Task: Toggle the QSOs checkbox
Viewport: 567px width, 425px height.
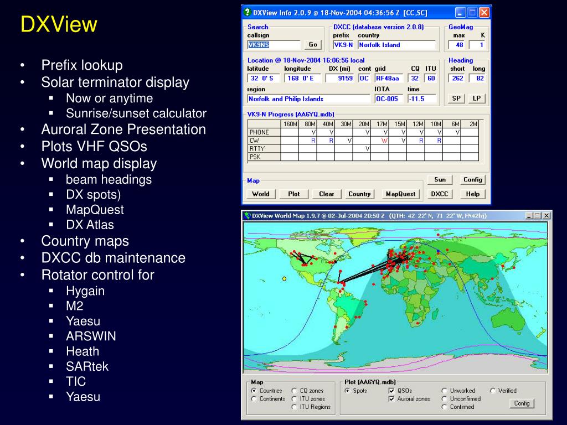Action: click(391, 391)
